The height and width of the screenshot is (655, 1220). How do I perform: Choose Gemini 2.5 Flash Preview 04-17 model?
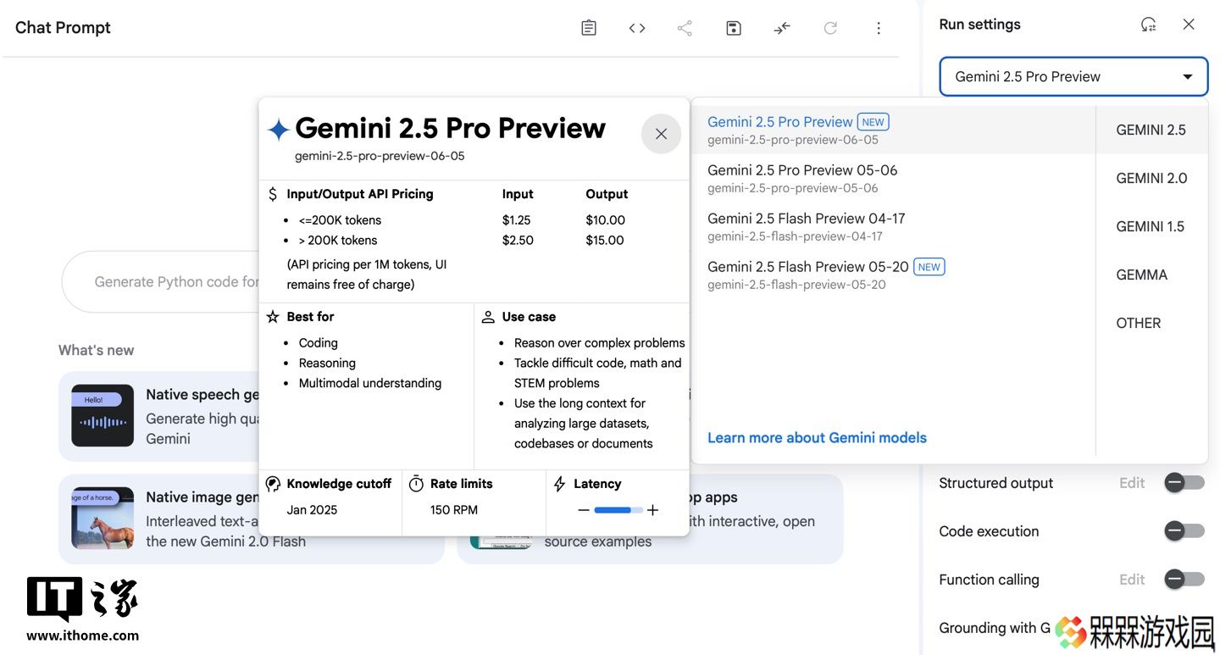point(894,226)
